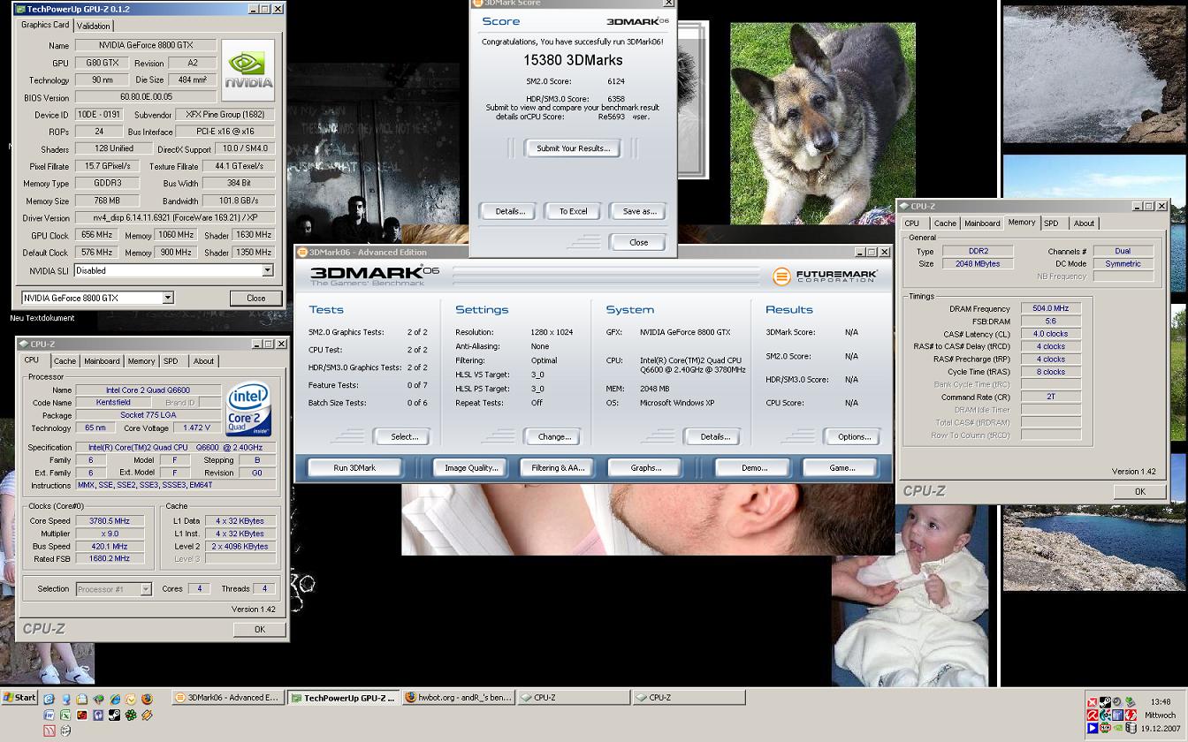
Task: Switch to the hwbot.org Firefox taskbar button
Action: coord(458,698)
